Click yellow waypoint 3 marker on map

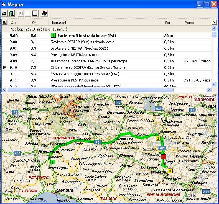tap(170, 171)
